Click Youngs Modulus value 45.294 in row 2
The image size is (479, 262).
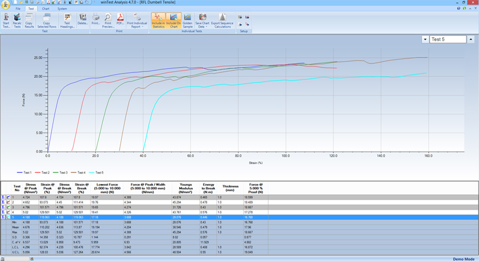pyautogui.click(x=177, y=202)
